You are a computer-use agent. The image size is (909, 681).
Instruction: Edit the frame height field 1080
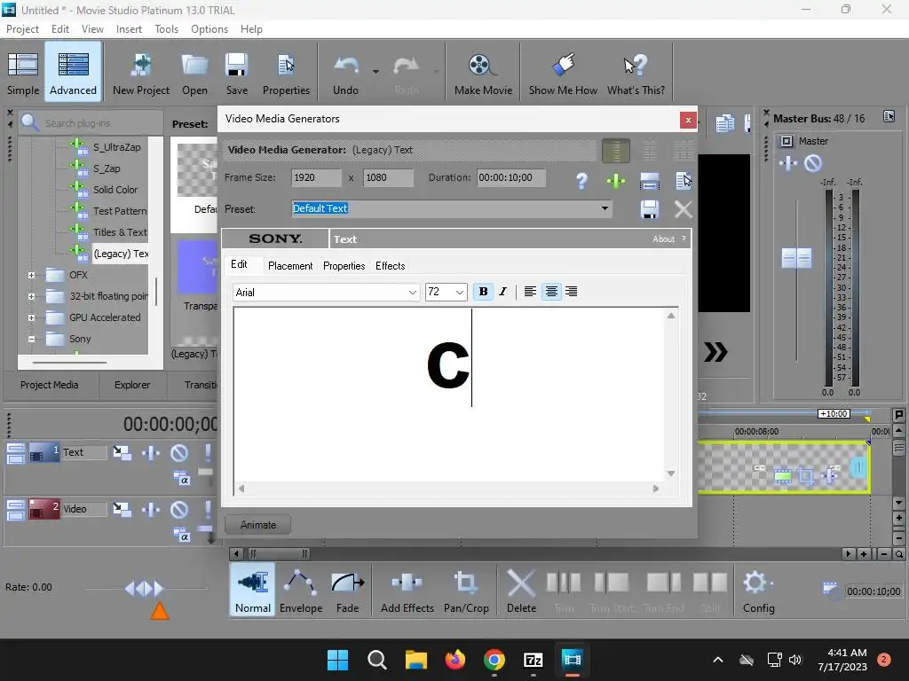pyautogui.click(x=389, y=177)
